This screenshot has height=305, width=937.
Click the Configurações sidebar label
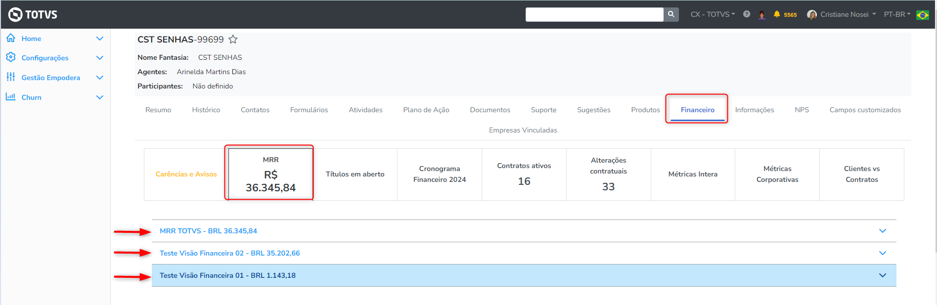pyautogui.click(x=45, y=58)
